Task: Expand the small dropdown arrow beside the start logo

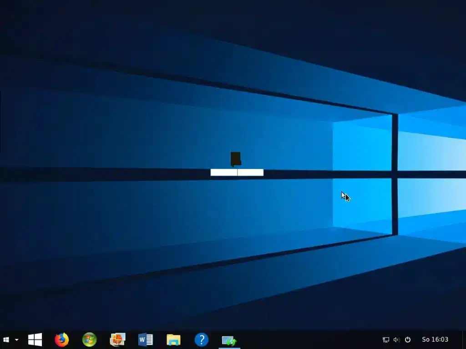Action: (17, 340)
